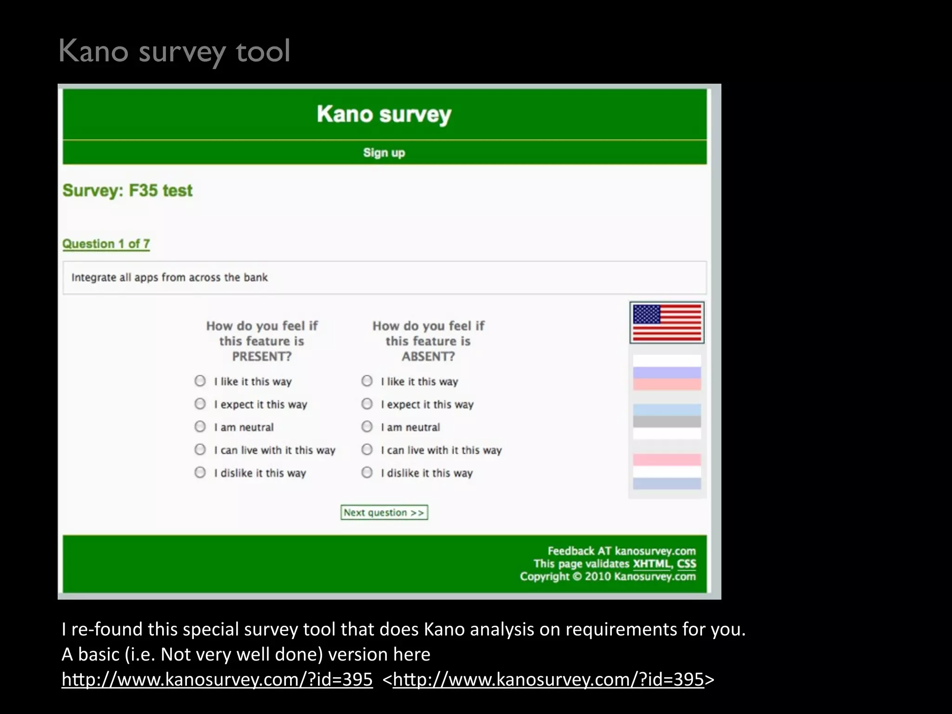Click the 'Question 1 of 7' heading

point(106,244)
